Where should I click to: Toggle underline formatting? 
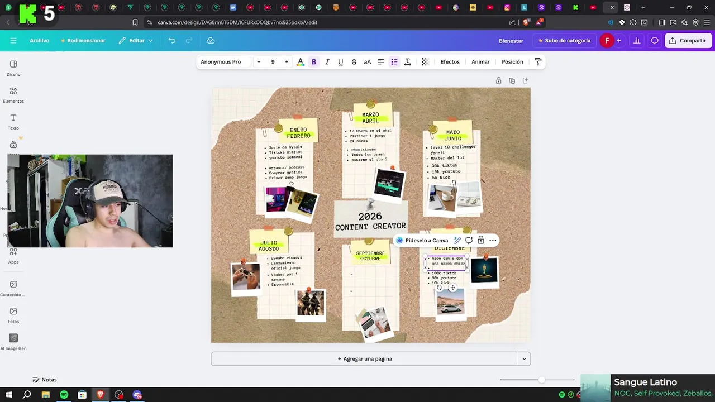point(341,62)
